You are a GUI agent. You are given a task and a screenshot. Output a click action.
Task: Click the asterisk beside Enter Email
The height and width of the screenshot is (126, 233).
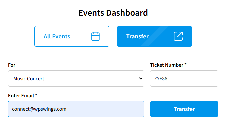(x=36, y=95)
